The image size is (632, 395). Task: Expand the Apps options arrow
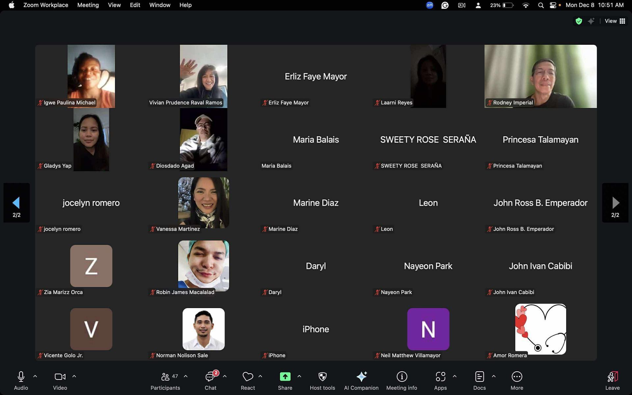455,376
